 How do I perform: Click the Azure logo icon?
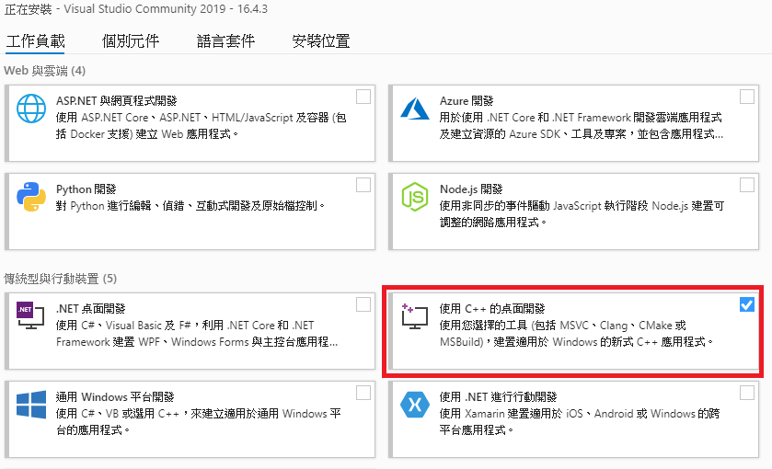point(415,109)
